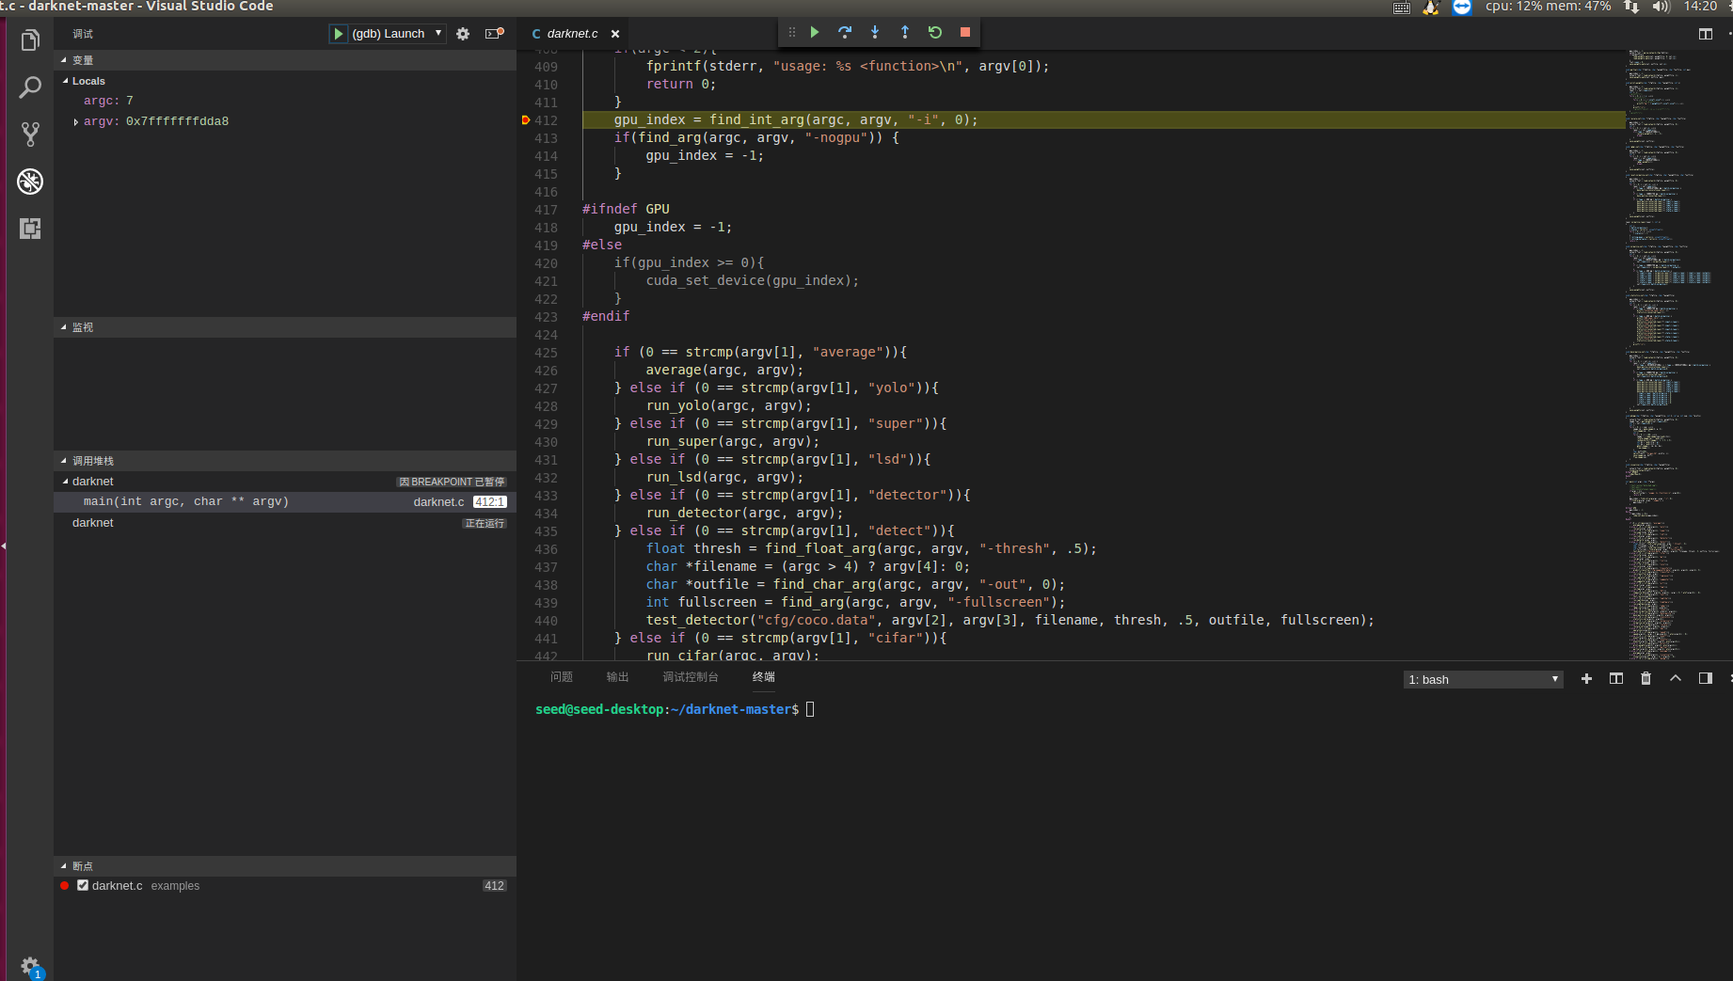Switch to the 调试控制台 panel tab
This screenshot has height=981, width=1733.
690,677
